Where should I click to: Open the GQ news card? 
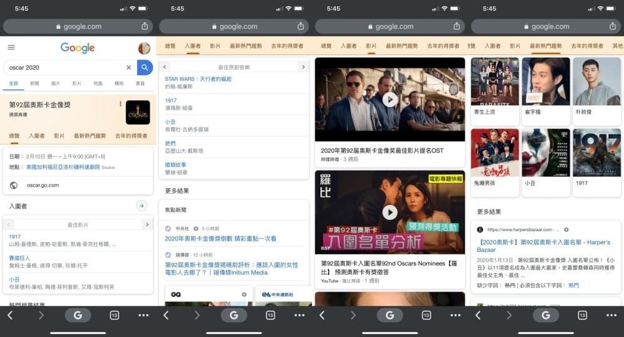coord(208,296)
